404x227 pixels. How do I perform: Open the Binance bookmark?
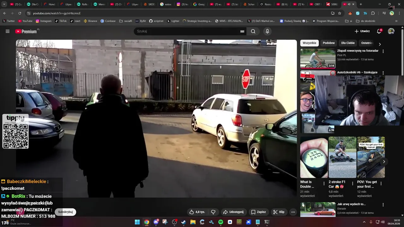click(90, 21)
